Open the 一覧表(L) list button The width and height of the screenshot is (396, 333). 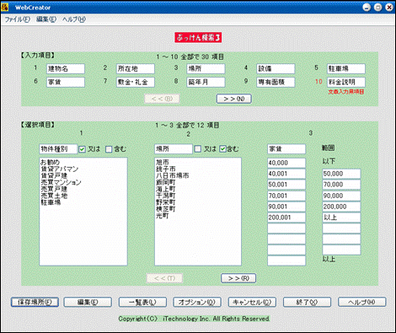(142, 302)
